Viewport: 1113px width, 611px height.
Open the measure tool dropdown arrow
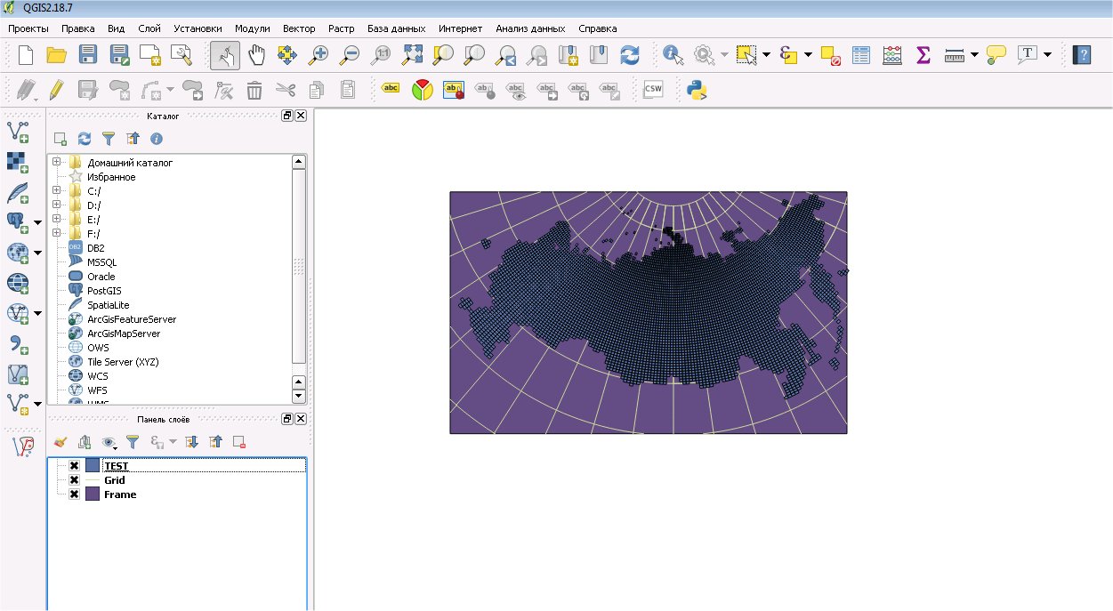pos(974,55)
